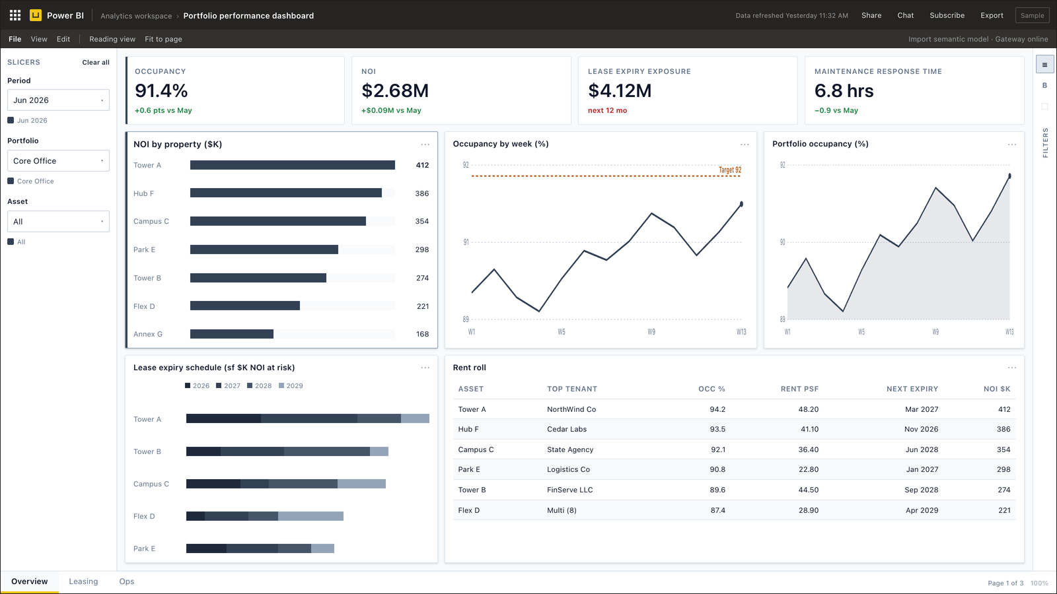Select Fit to page
This screenshot has height=594, width=1057.
coord(163,39)
